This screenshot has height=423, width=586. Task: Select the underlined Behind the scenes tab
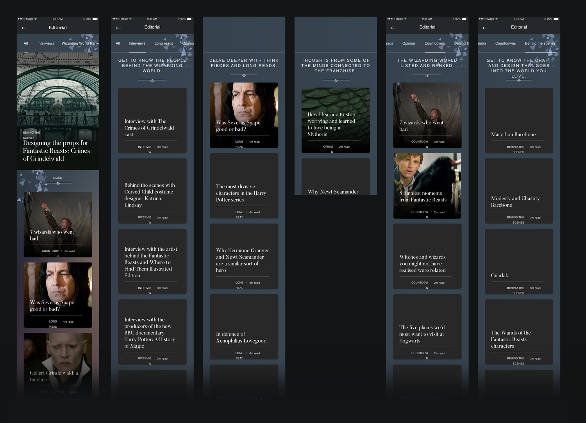tap(540, 43)
